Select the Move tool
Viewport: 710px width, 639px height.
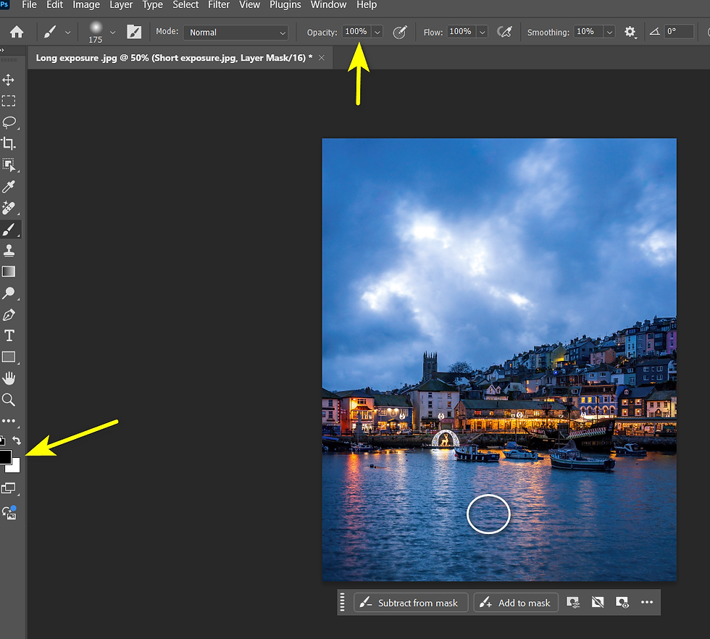9,80
